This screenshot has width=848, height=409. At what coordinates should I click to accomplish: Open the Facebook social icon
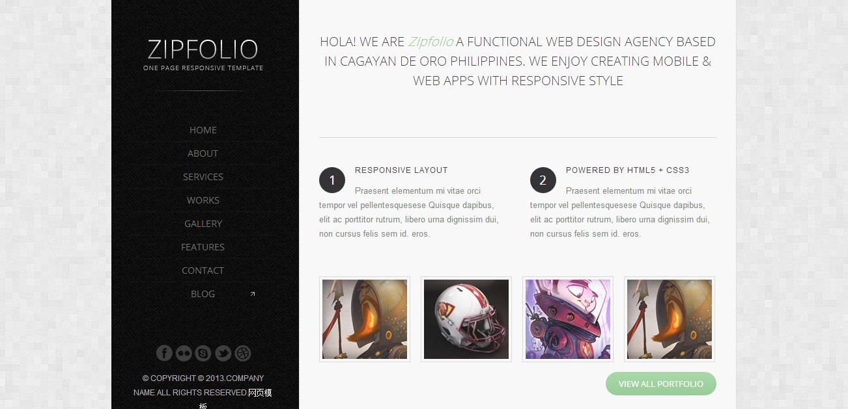point(164,353)
